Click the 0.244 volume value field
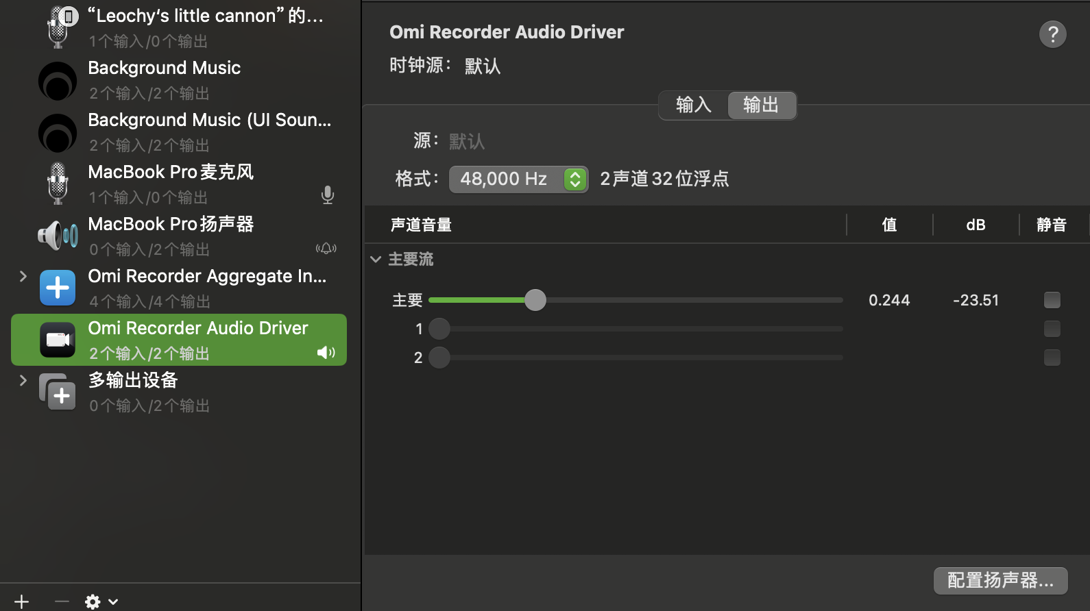The width and height of the screenshot is (1090, 611). point(889,300)
